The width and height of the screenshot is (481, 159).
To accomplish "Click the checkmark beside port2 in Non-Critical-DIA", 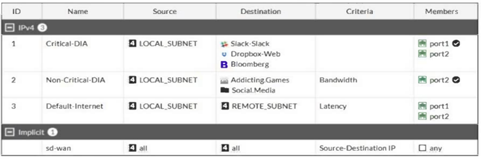I will tap(456, 80).
